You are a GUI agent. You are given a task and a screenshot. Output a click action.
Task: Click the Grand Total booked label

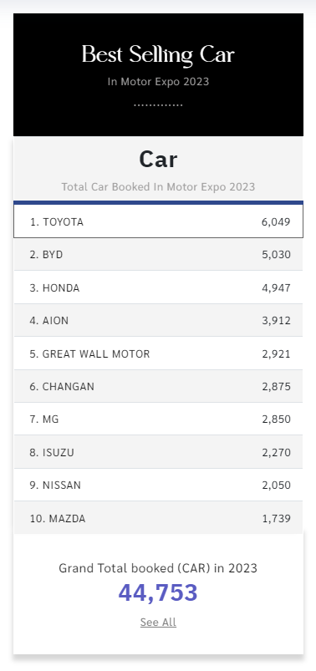click(x=158, y=568)
